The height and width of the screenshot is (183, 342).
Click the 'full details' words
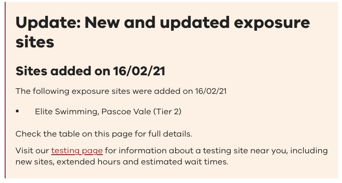click(x=170, y=134)
